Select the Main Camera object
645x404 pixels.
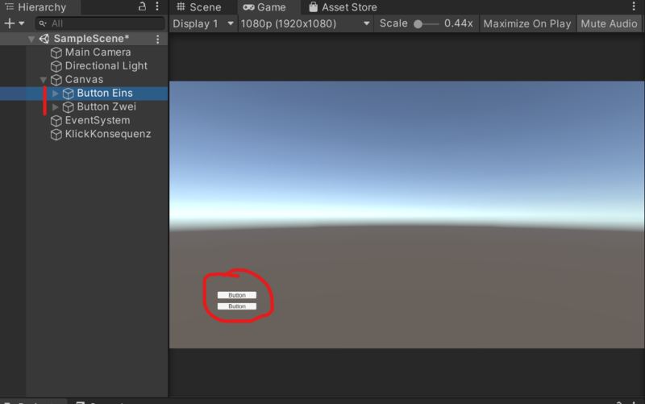point(98,52)
